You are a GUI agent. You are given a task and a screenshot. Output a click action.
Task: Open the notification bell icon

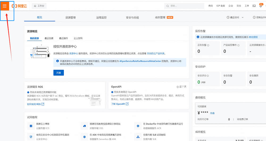tap(261, 6)
